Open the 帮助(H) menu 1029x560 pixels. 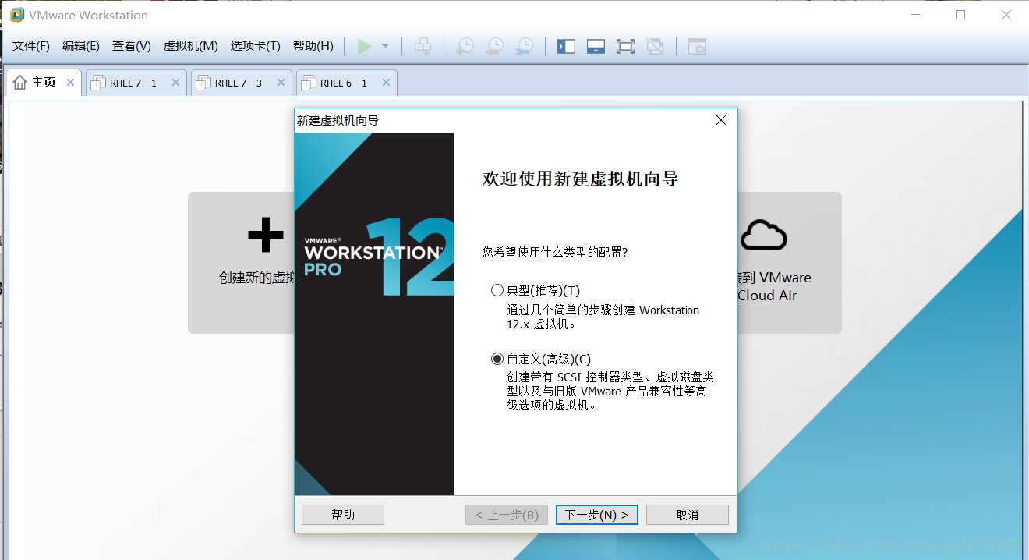313,46
